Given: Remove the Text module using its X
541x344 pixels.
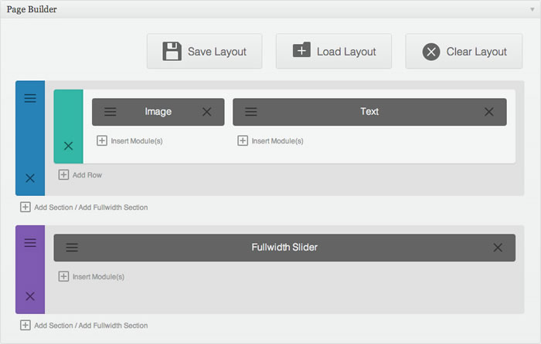Looking at the screenshot, I should [489, 112].
